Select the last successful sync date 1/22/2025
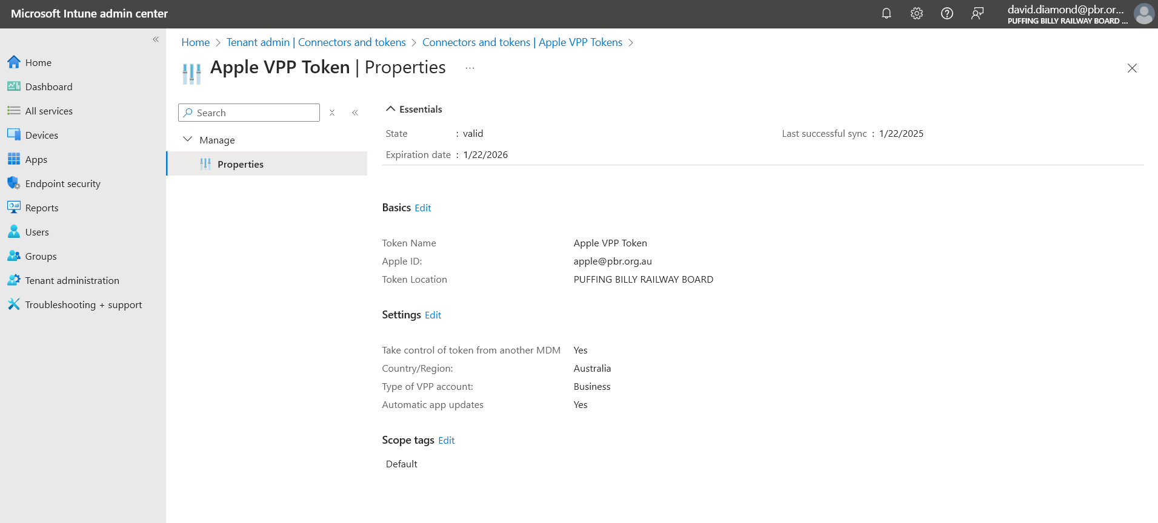The width and height of the screenshot is (1158, 523). (902, 133)
